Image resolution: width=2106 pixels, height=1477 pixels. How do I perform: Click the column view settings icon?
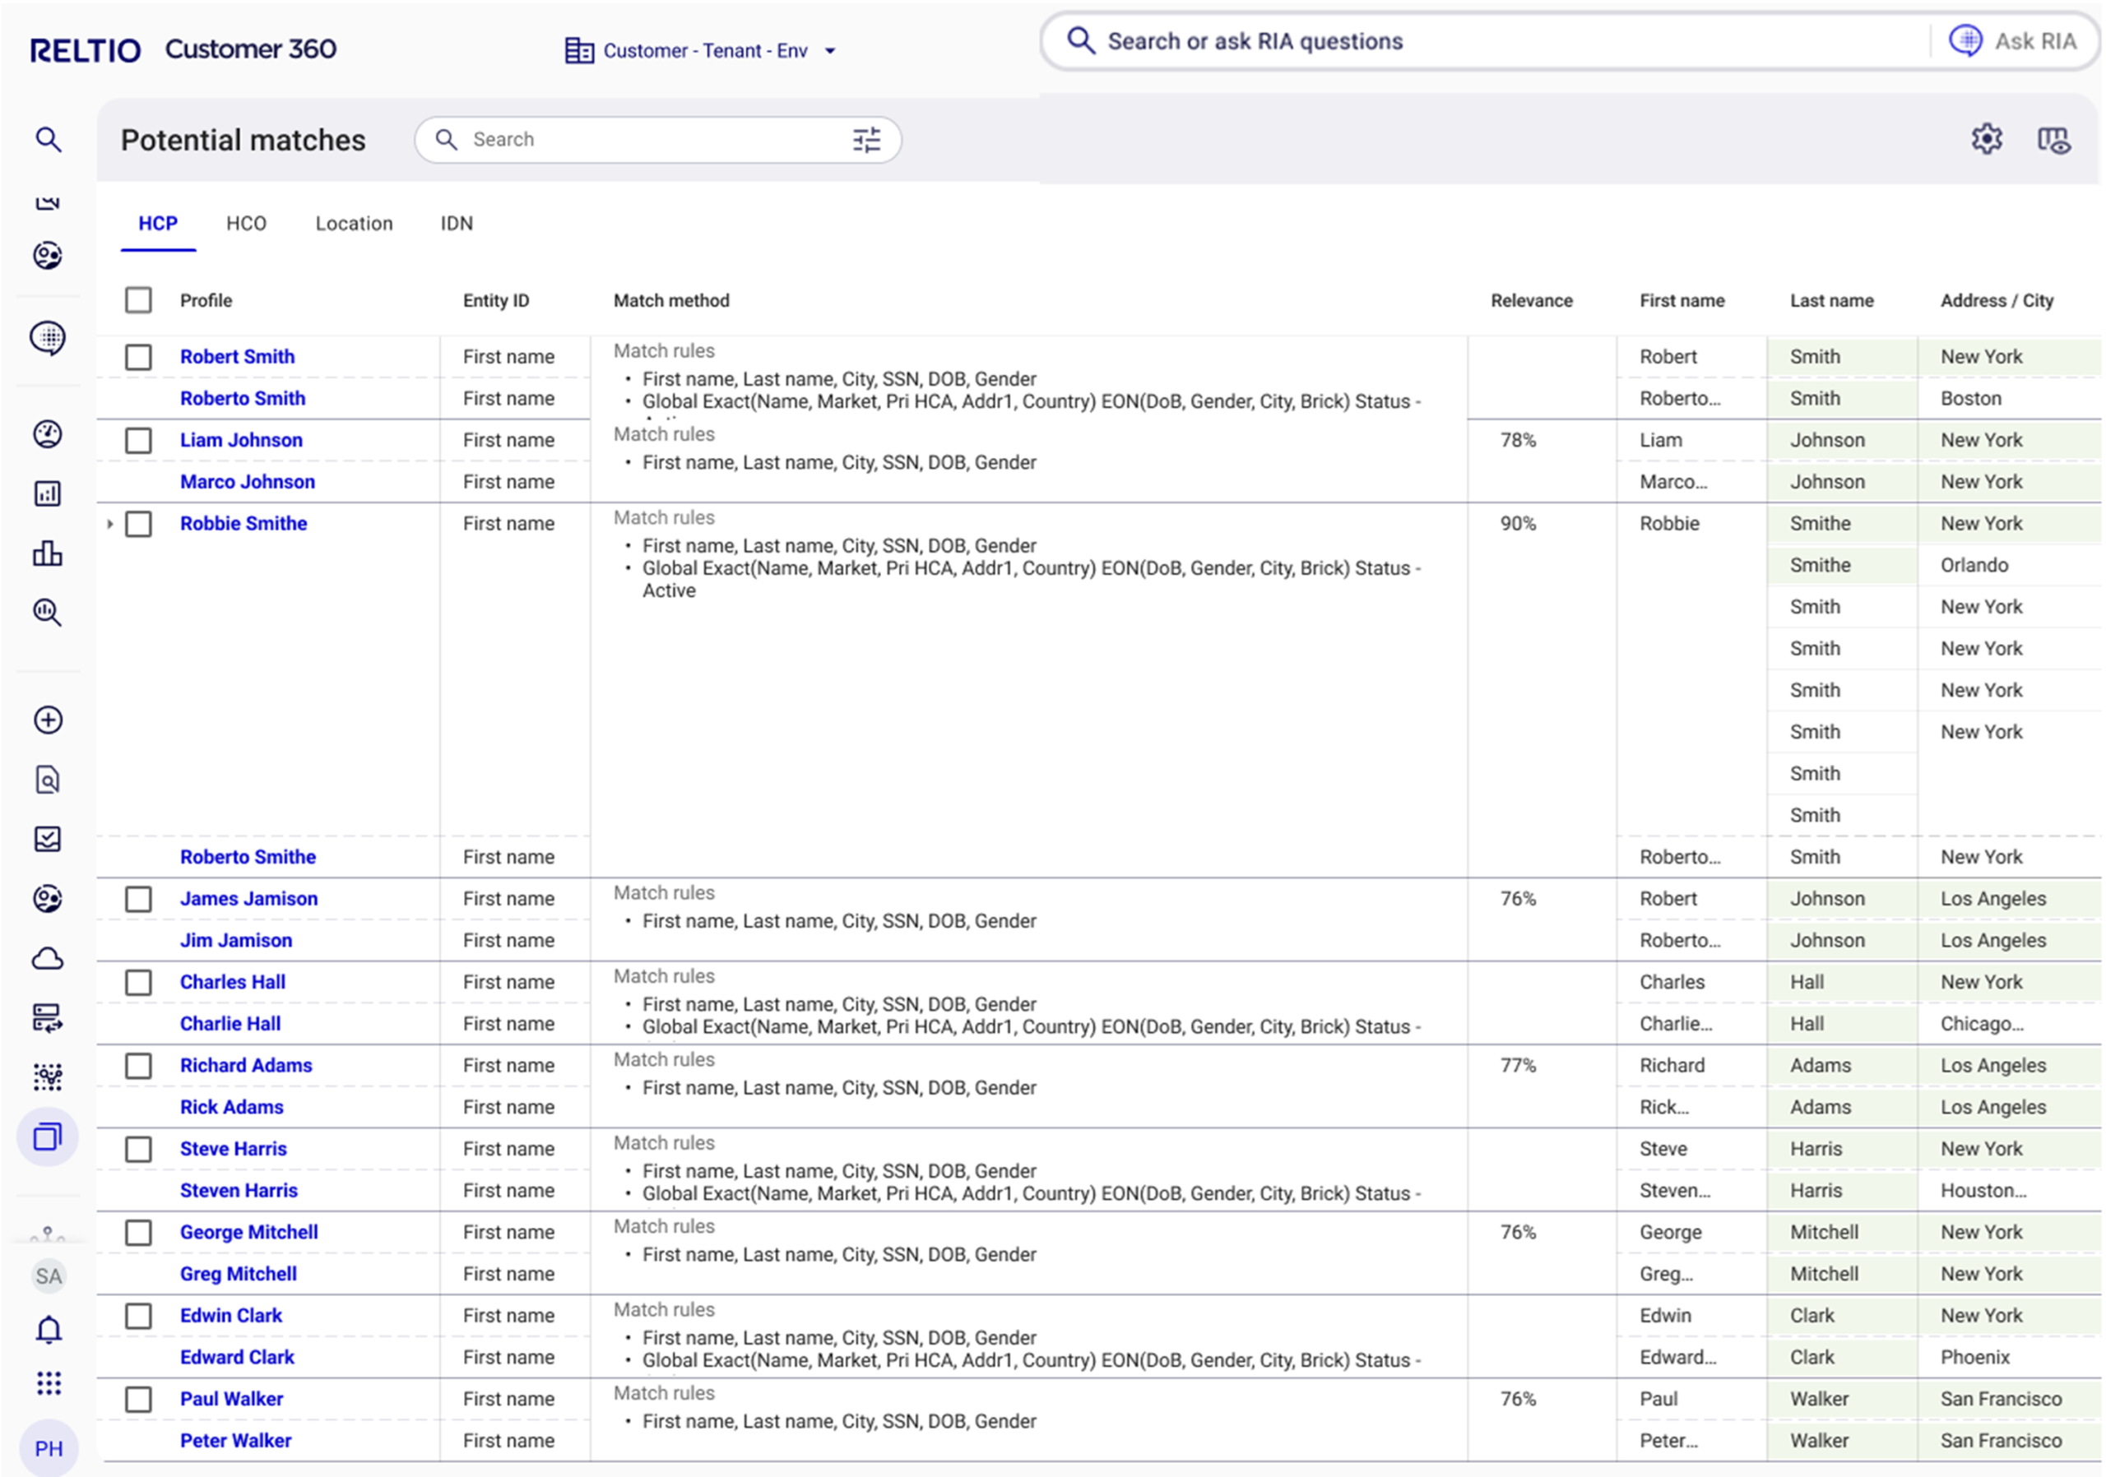pyautogui.click(x=2053, y=141)
